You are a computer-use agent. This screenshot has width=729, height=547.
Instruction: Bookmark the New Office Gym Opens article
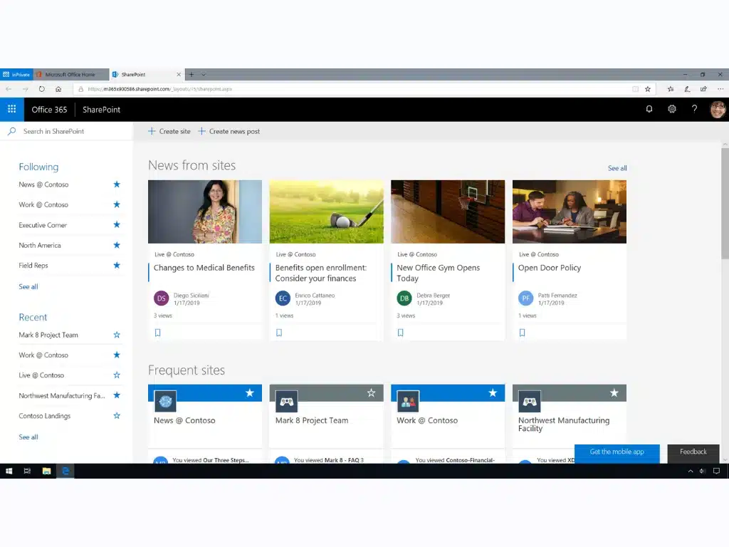click(x=400, y=333)
